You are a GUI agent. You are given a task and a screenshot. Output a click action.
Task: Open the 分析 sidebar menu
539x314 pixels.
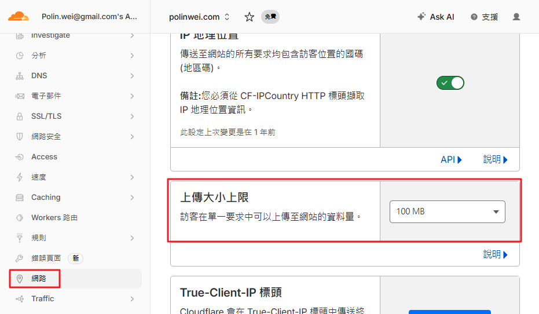click(76, 56)
